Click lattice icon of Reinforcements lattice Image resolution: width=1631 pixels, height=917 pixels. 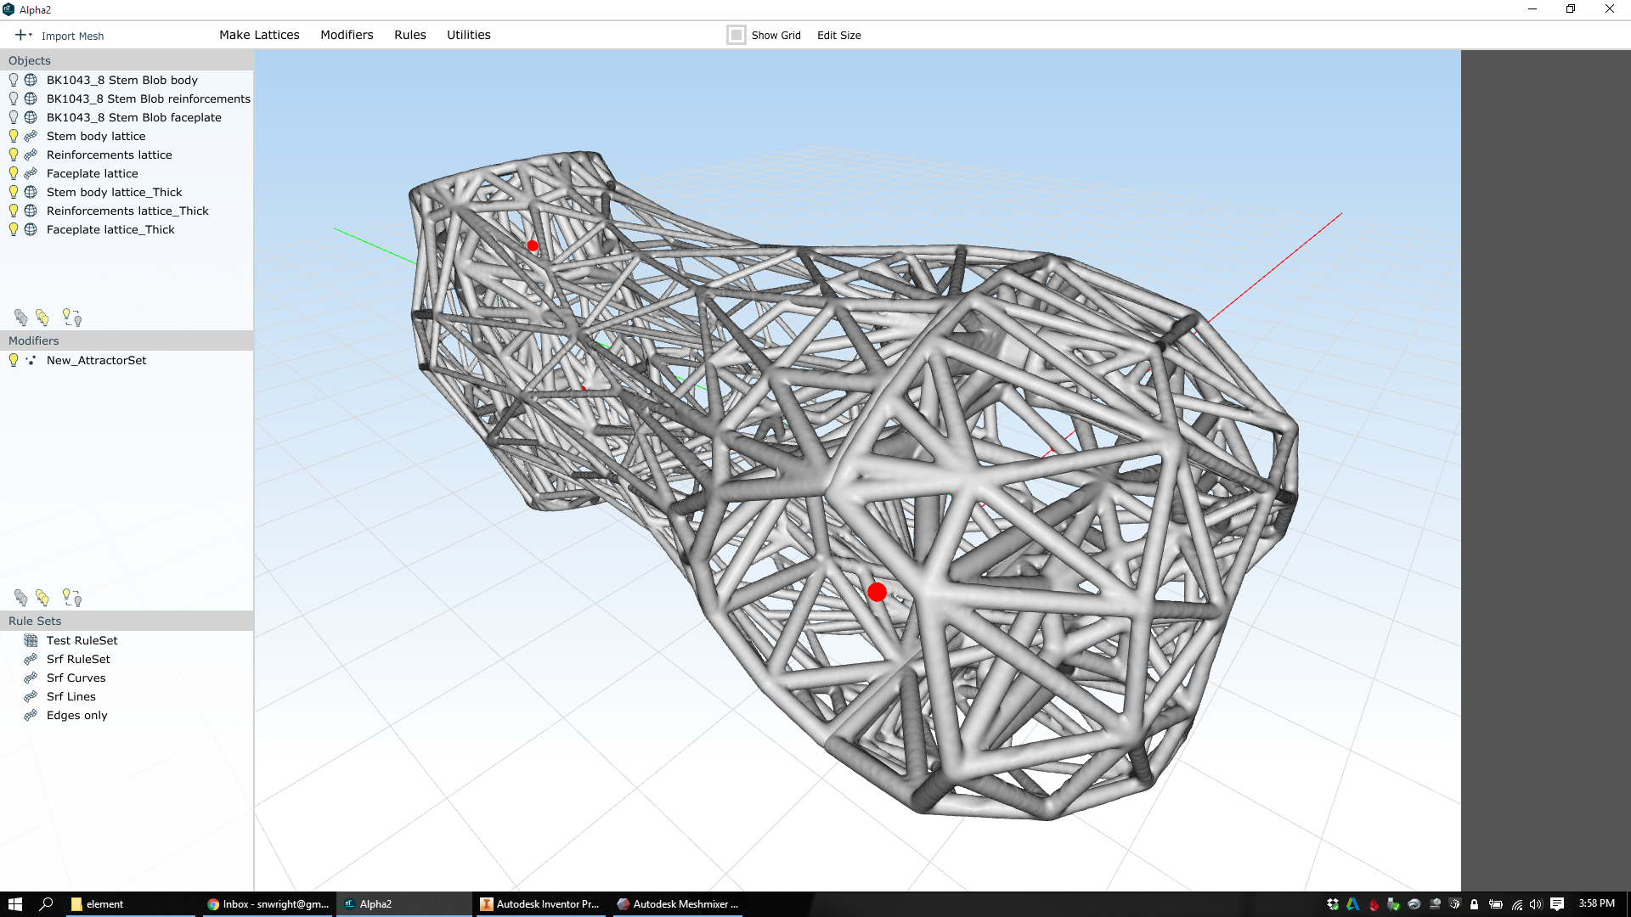(x=31, y=155)
